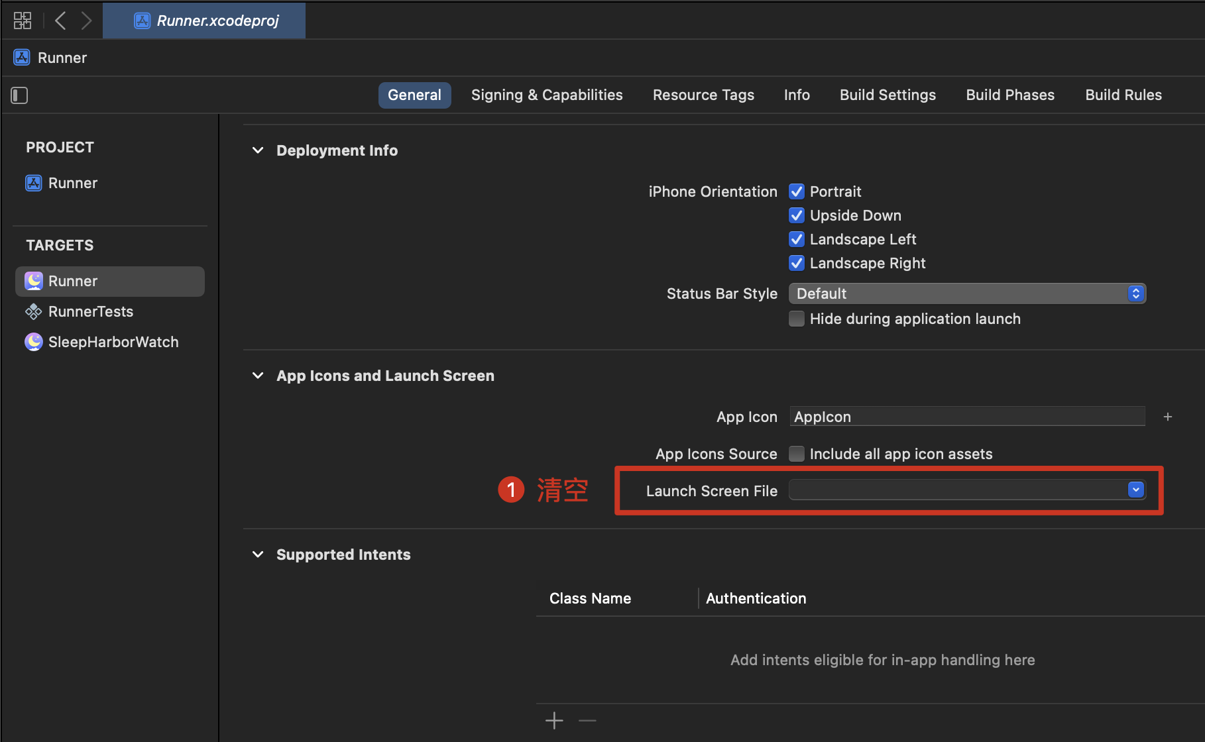The width and height of the screenshot is (1205, 742).
Task: Click the PROJECT section header
Action: point(60,147)
